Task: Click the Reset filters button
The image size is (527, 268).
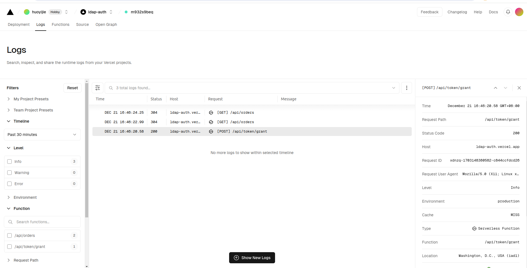Action: click(72, 88)
